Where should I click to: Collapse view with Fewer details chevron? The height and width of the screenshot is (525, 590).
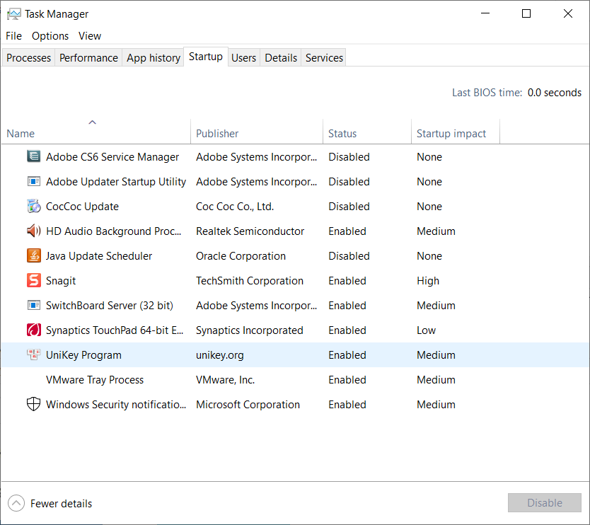point(16,504)
